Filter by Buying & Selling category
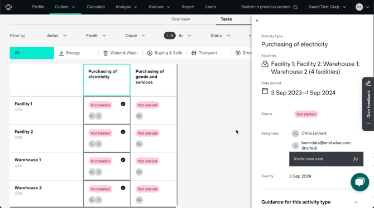This screenshot has height=208, width=374. click(165, 53)
